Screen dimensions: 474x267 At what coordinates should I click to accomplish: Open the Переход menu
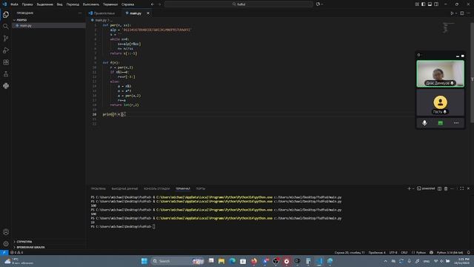coord(73,4)
